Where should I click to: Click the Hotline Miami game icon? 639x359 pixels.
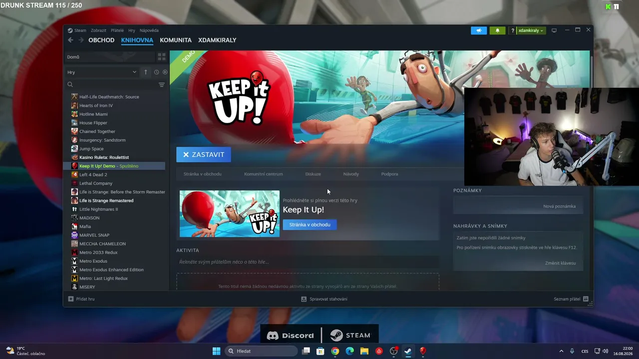click(74, 114)
